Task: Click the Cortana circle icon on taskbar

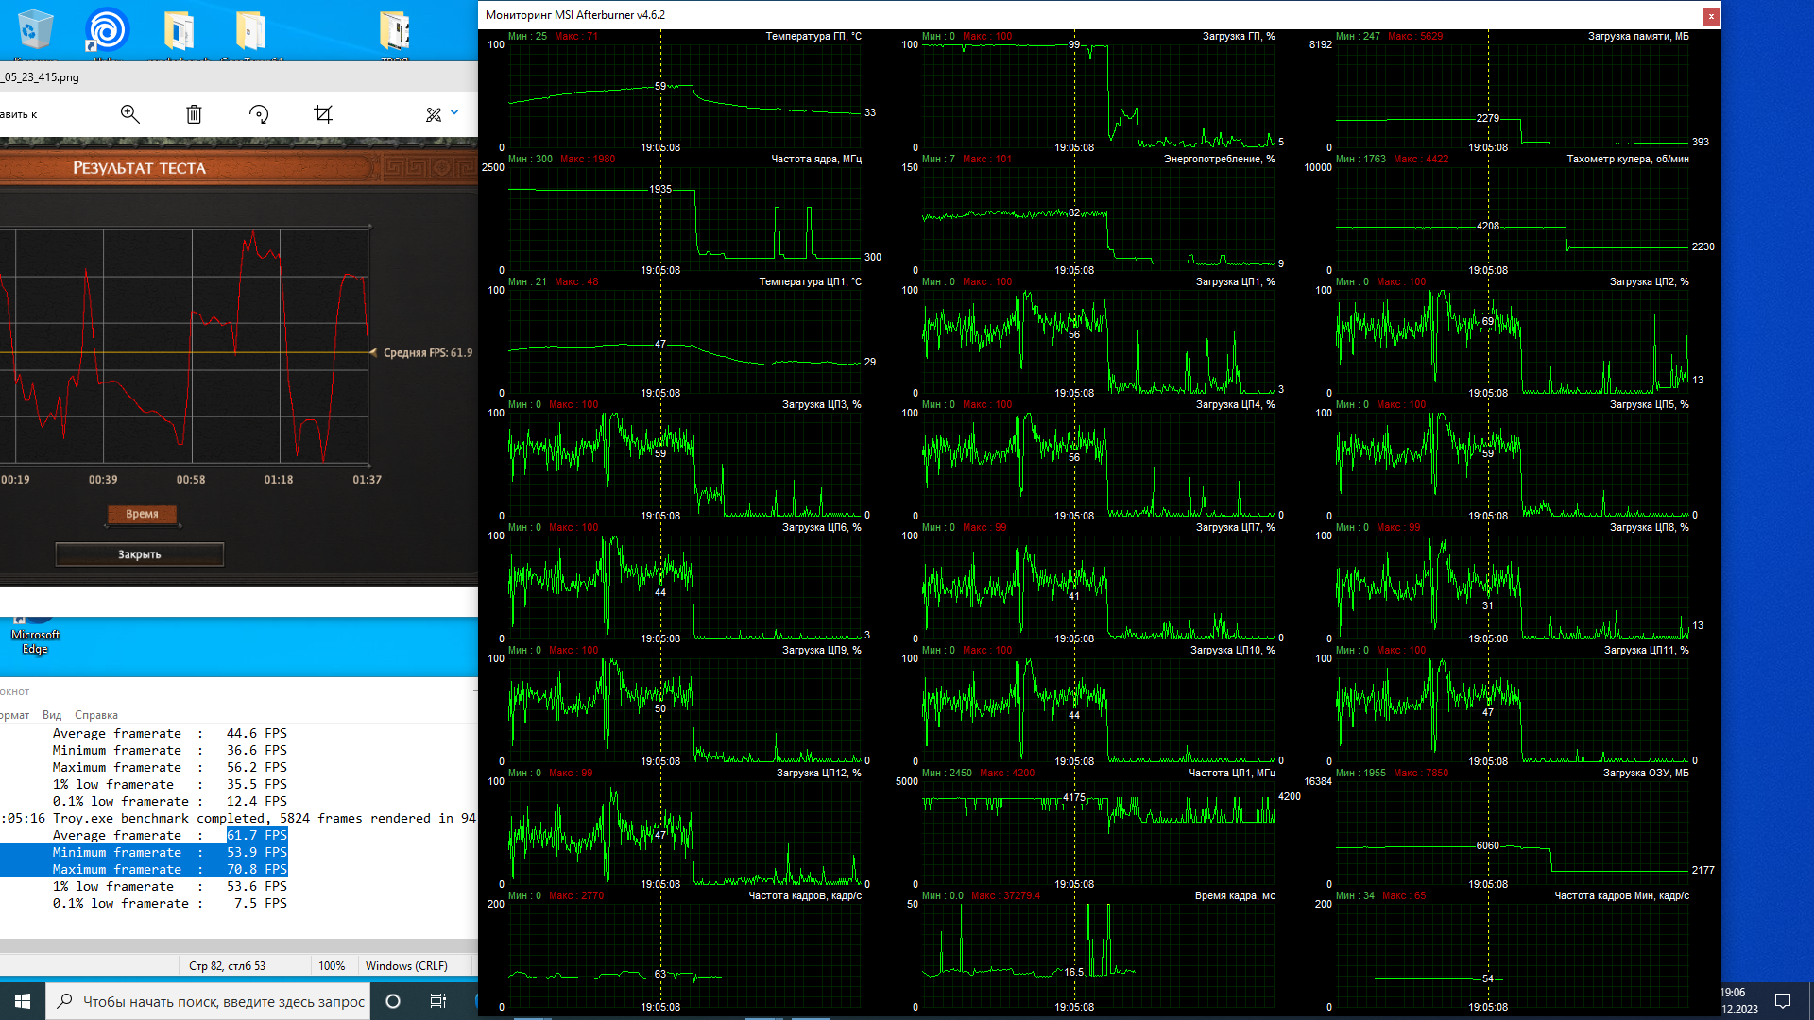Action: click(393, 1001)
